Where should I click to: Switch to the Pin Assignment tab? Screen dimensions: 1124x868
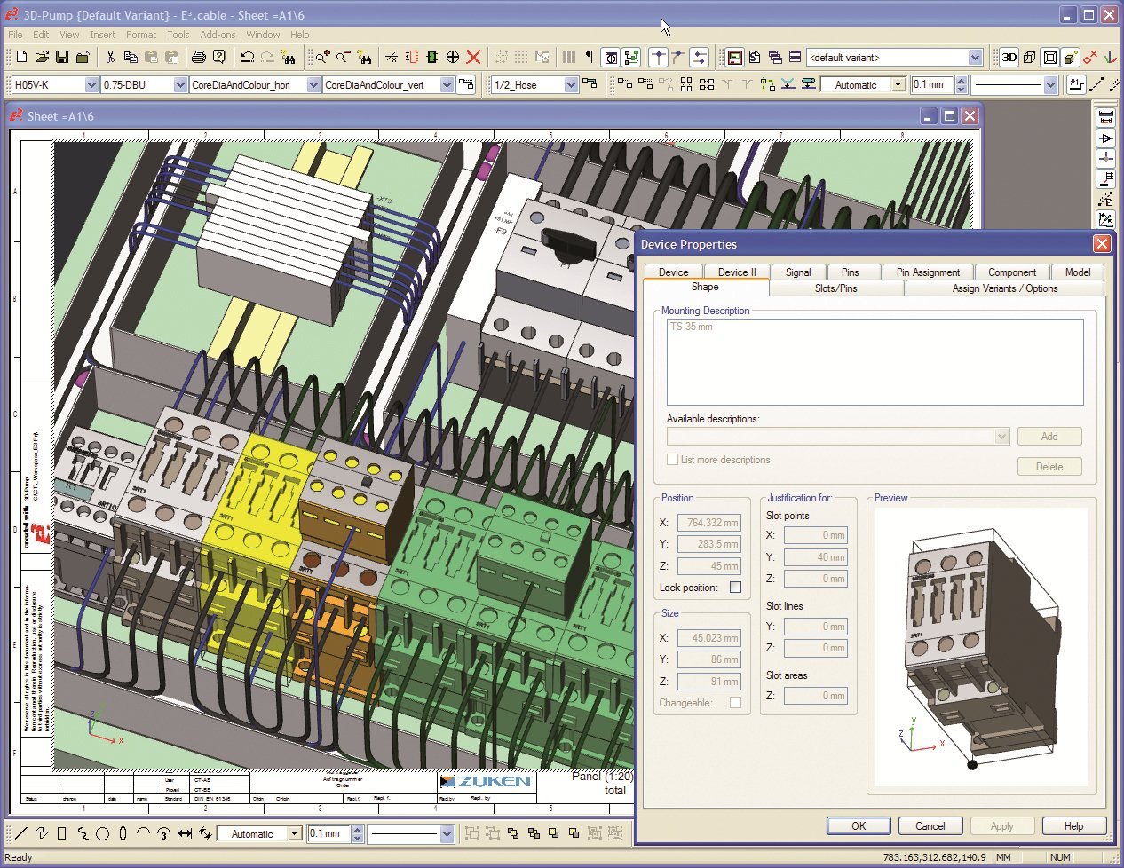(928, 272)
